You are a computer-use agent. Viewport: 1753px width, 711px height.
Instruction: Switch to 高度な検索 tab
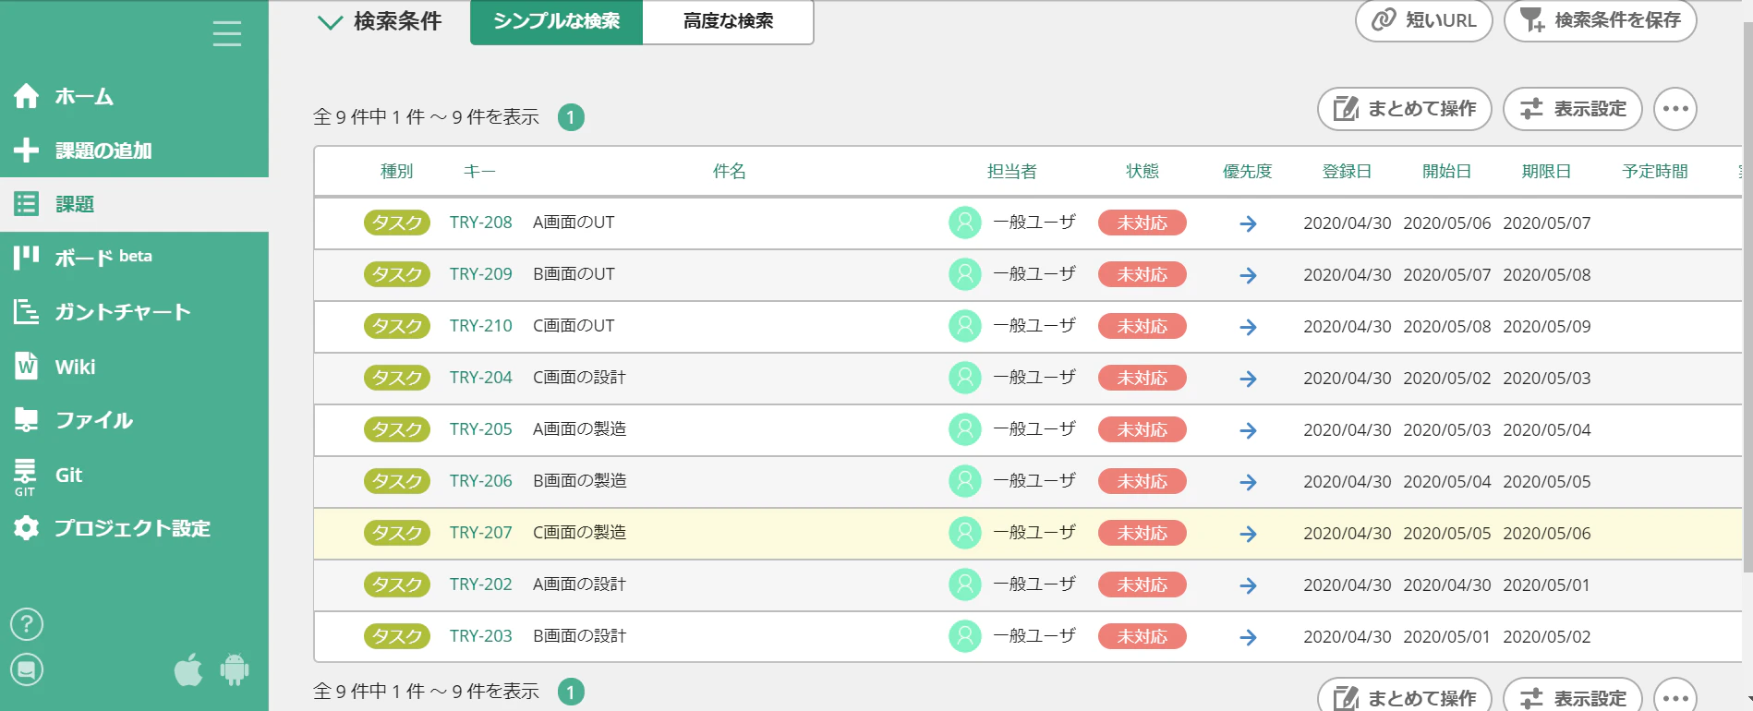[x=728, y=21]
